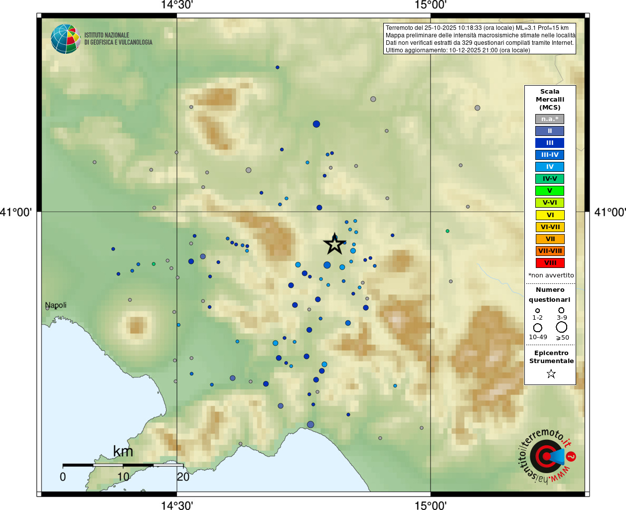Click the 3-9 questionnaire circle symbol

tap(561, 310)
